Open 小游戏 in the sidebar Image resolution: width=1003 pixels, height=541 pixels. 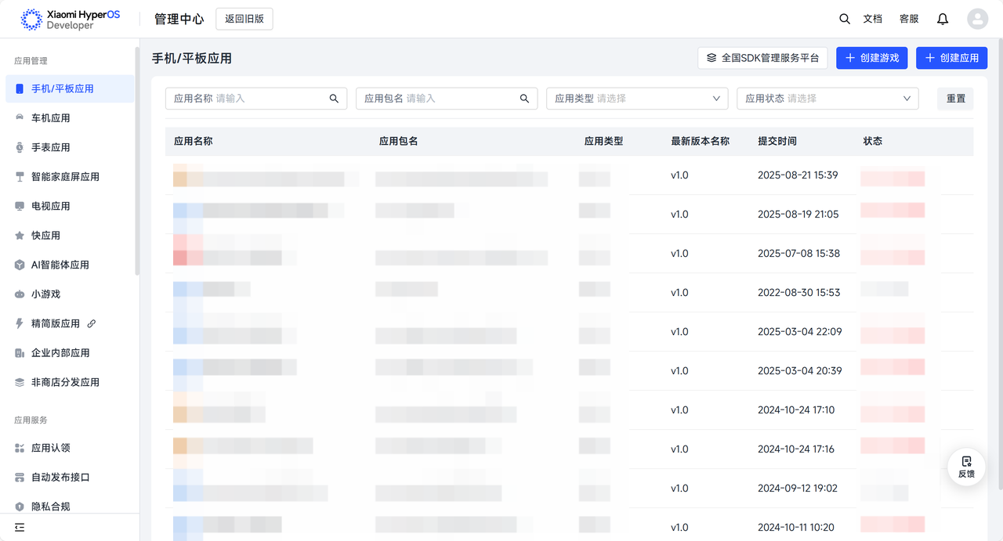click(45, 294)
